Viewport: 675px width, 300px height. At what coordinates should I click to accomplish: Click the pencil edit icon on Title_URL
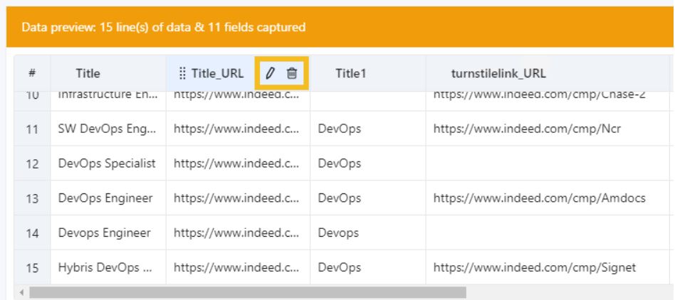271,73
